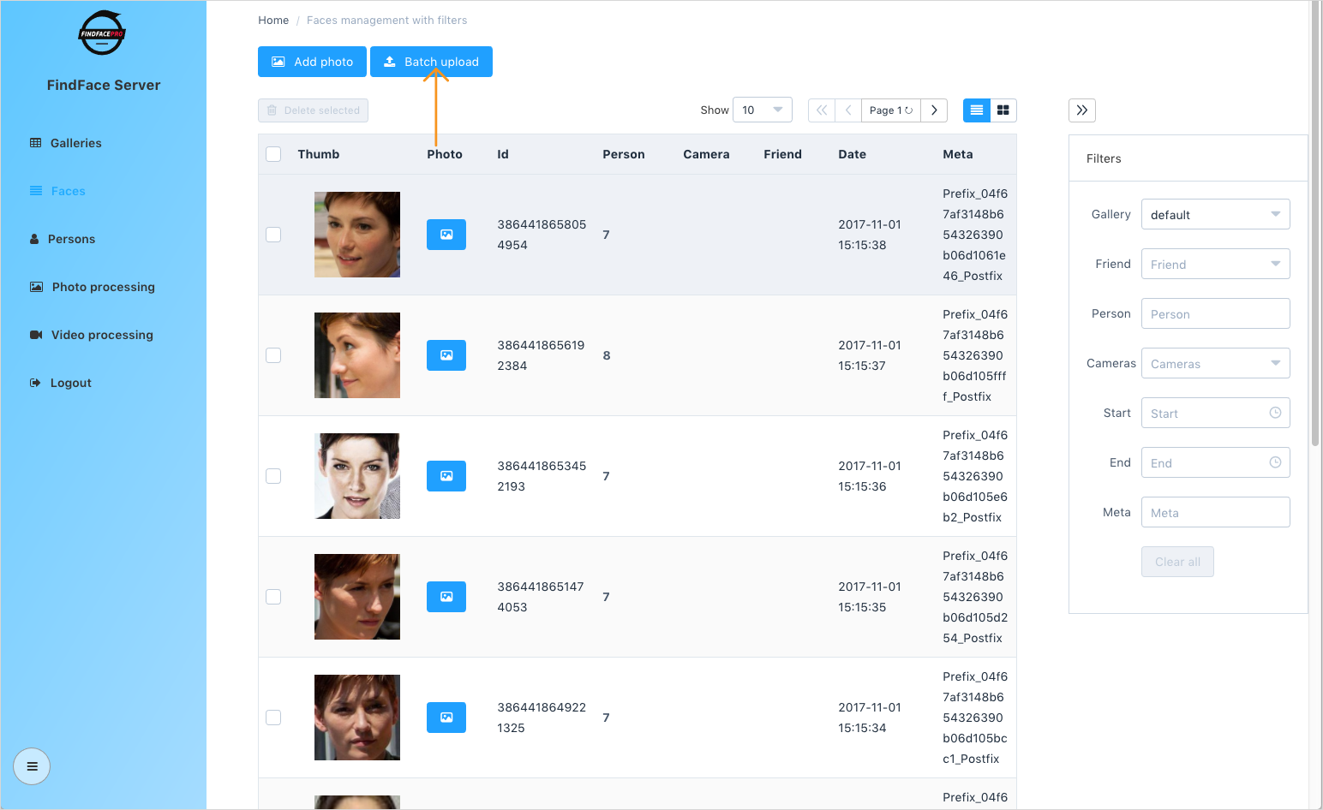Screen dimensions: 1323x810
Task: Collapse the Filters panel with double chevron
Action: click(1082, 110)
